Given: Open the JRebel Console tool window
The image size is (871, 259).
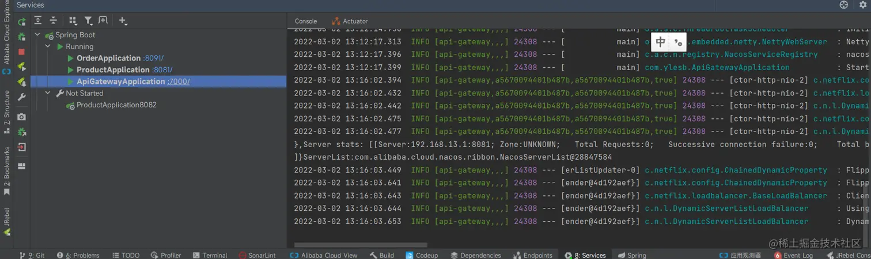Looking at the screenshot, I should click(x=848, y=255).
